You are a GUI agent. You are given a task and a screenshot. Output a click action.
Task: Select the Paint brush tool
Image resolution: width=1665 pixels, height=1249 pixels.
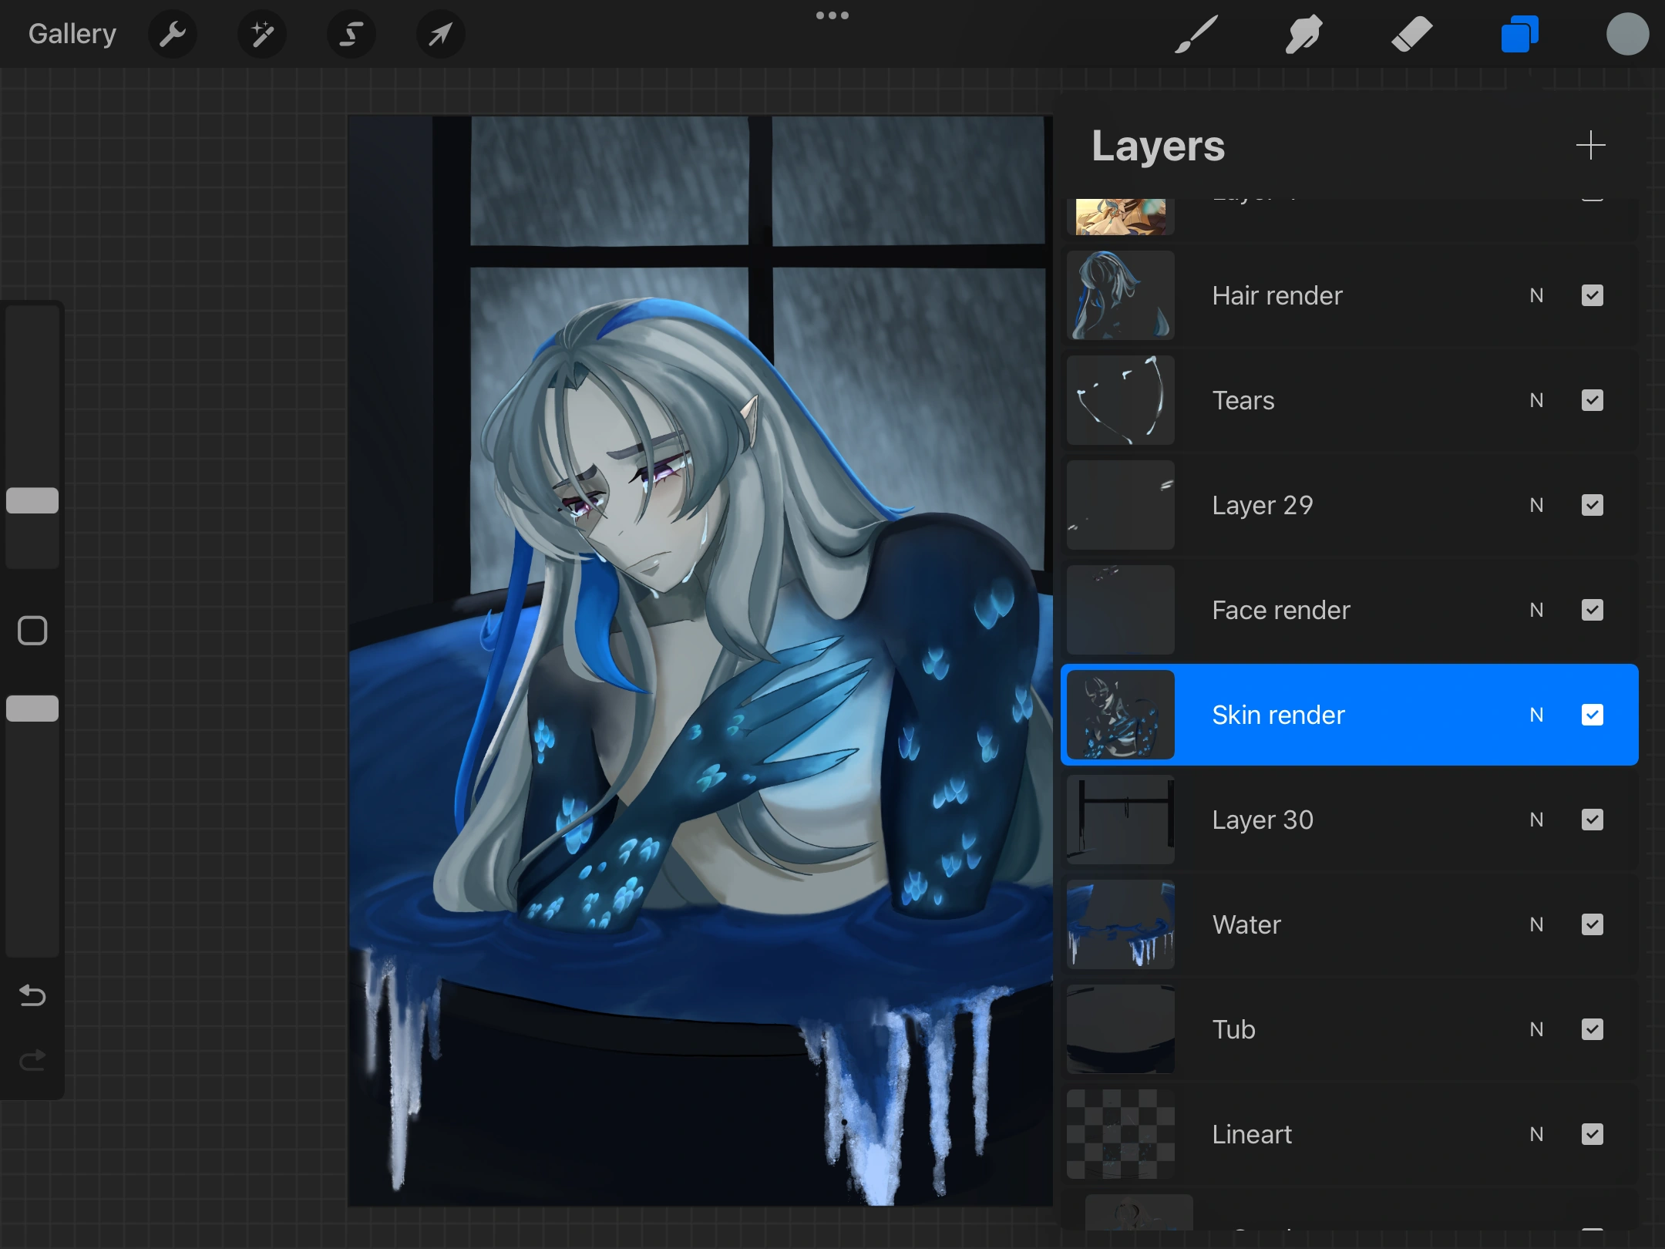(x=1196, y=34)
